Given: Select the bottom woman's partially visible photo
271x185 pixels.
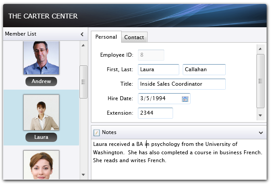Looking at the screenshot, I should tap(41, 165).
